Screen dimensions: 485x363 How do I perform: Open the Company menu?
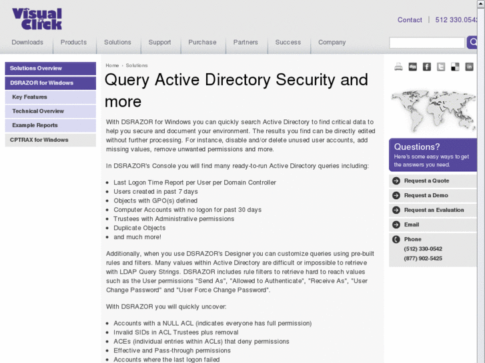pos(332,43)
